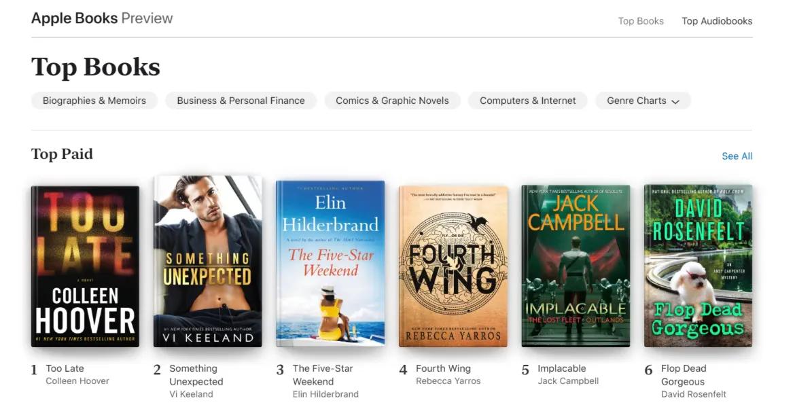
Task: Expand the Genre Charts dropdown
Action: pos(643,101)
